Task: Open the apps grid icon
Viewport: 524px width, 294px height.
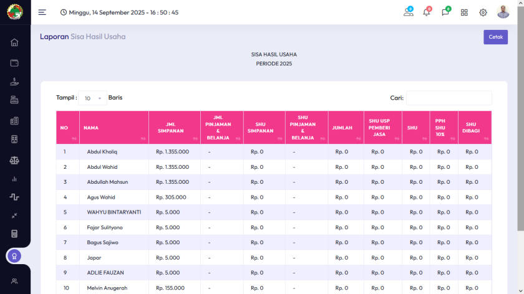Action: click(464, 12)
